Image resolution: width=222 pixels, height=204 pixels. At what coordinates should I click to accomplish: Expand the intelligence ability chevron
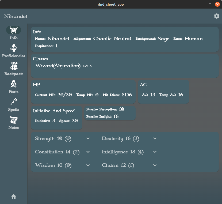(155, 152)
